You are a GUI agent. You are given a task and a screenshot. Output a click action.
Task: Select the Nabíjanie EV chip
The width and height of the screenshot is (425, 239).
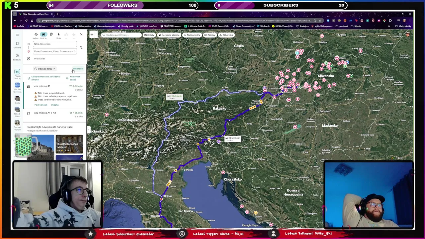point(192,35)
